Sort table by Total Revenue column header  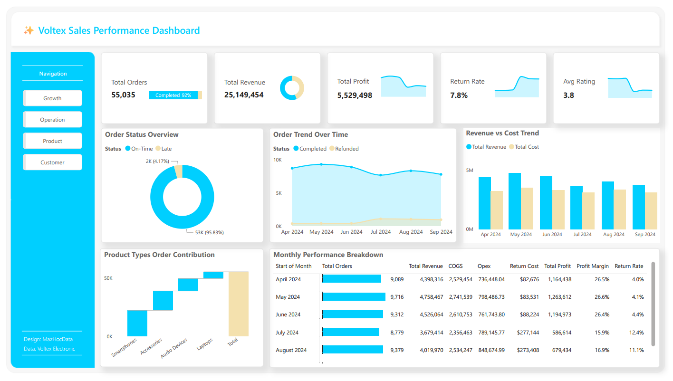426,266
